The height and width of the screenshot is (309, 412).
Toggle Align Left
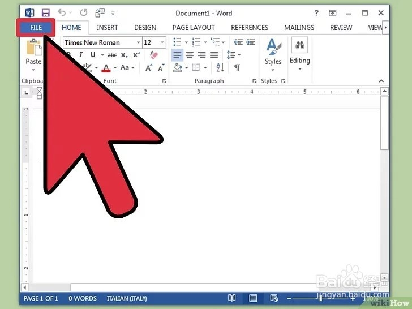click(x=177, y=55)
